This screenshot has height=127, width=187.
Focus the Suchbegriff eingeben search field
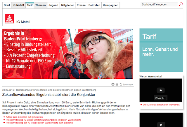(x=159, y=5)
